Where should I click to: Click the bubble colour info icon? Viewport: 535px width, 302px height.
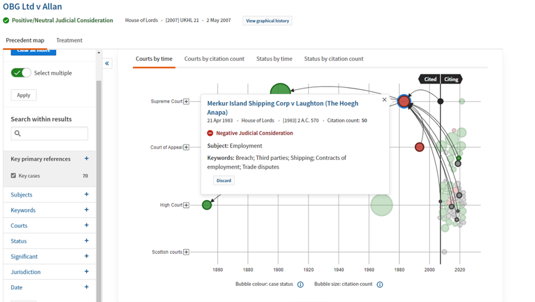pyautogui.click(x=300, y=284)
